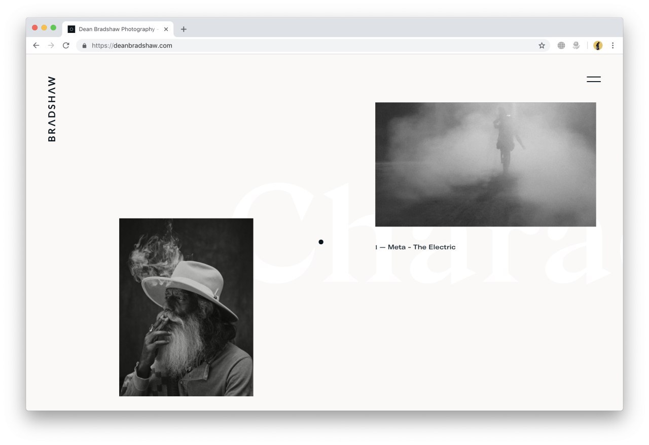
Task: Open a new tab with plus button
Action: tap(184, 29)
